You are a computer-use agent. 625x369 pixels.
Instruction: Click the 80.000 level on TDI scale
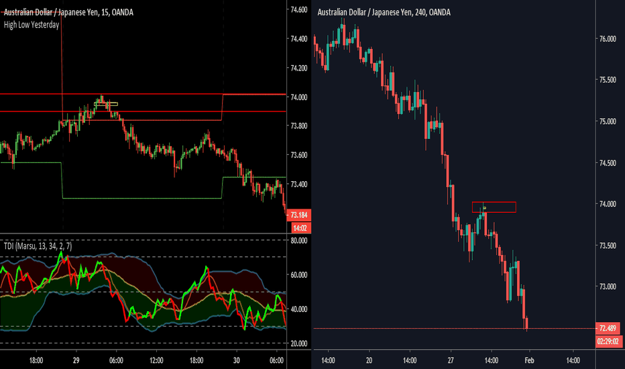click(x=299, y=241)
